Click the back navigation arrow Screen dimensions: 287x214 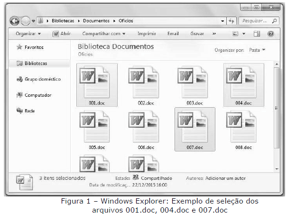coord(15,21)
